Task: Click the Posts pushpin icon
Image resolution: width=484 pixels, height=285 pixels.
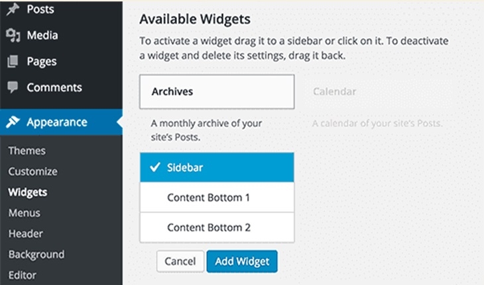Action: 13,9
